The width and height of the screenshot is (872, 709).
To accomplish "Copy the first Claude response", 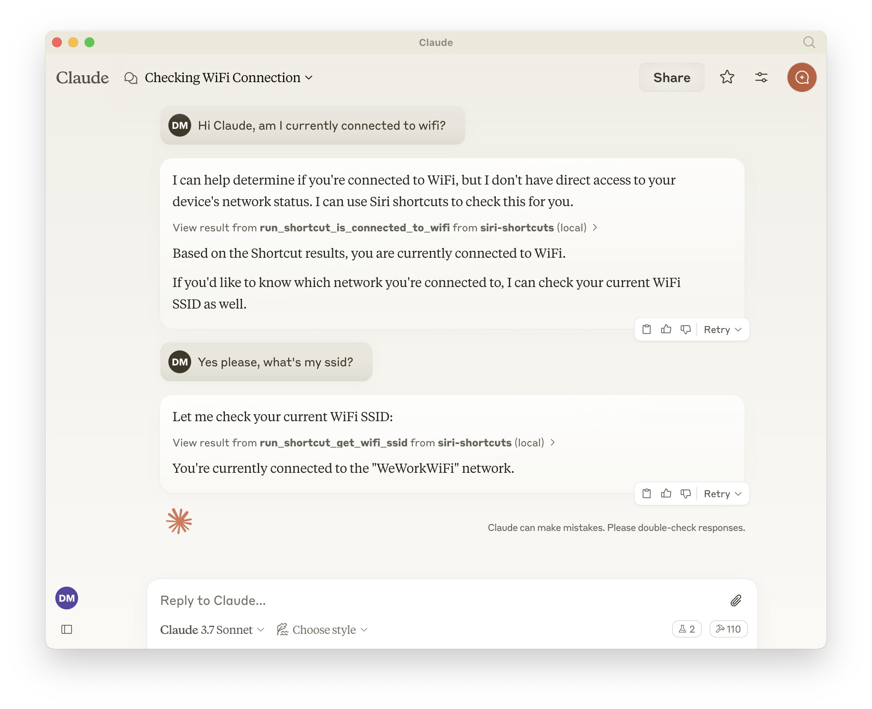I will click(x=646, y=329).
